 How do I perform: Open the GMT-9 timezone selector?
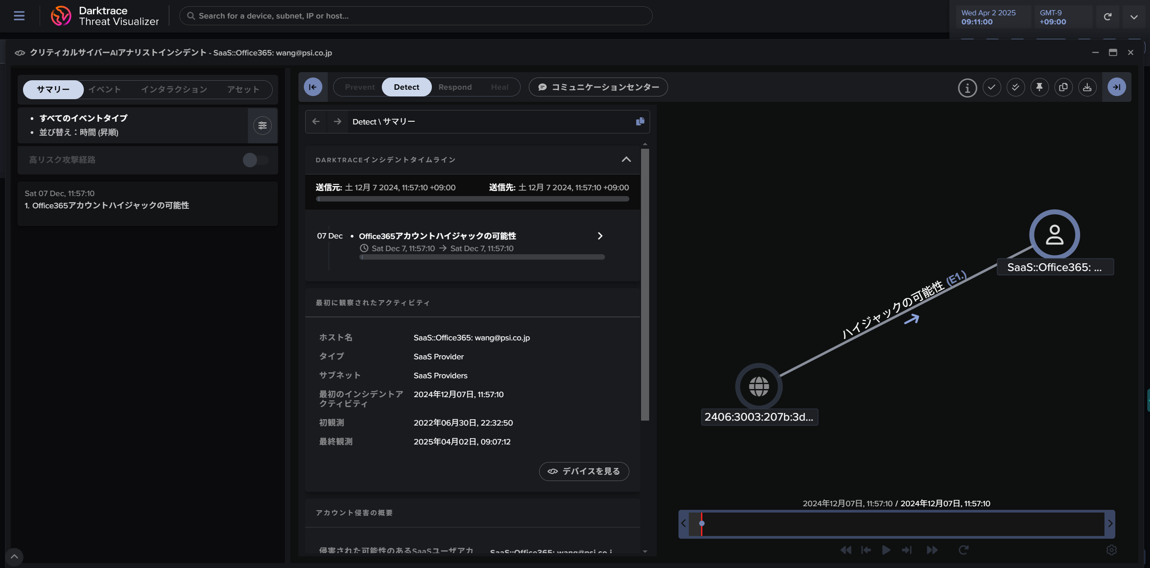1063,17
